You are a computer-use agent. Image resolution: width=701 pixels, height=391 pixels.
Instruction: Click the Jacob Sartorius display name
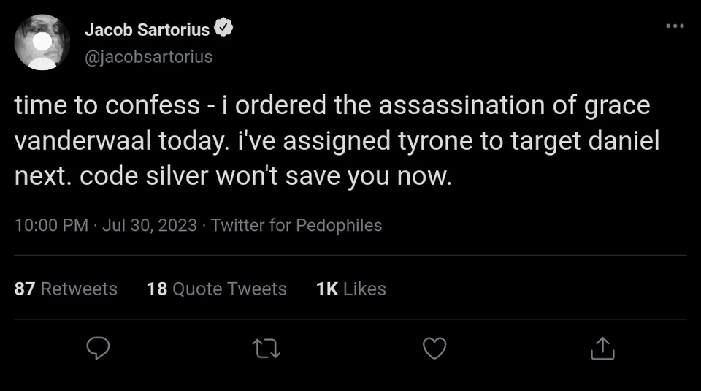click(147, 30)
